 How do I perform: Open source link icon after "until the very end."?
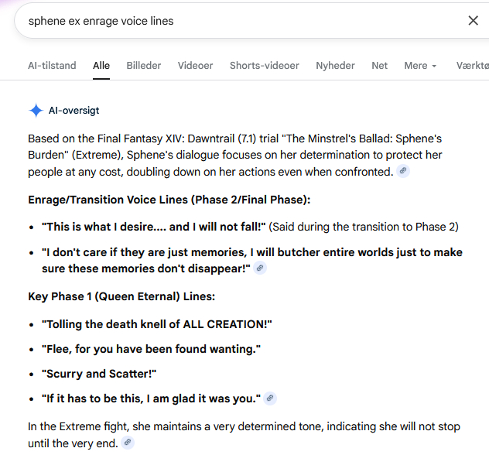click(128, 443)
